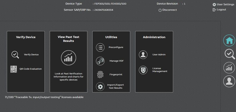Click the sidebar verify checkmark magnifier icon

point(230,54)
